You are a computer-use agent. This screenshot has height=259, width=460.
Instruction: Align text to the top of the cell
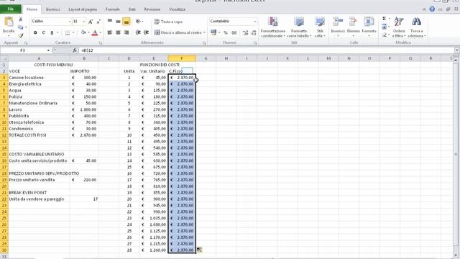tap(110, 21)
